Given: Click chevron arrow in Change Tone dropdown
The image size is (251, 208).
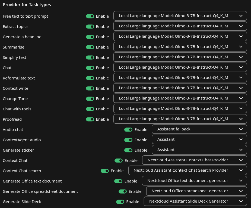Looking at the screenshot, I should tap(241, 98).
